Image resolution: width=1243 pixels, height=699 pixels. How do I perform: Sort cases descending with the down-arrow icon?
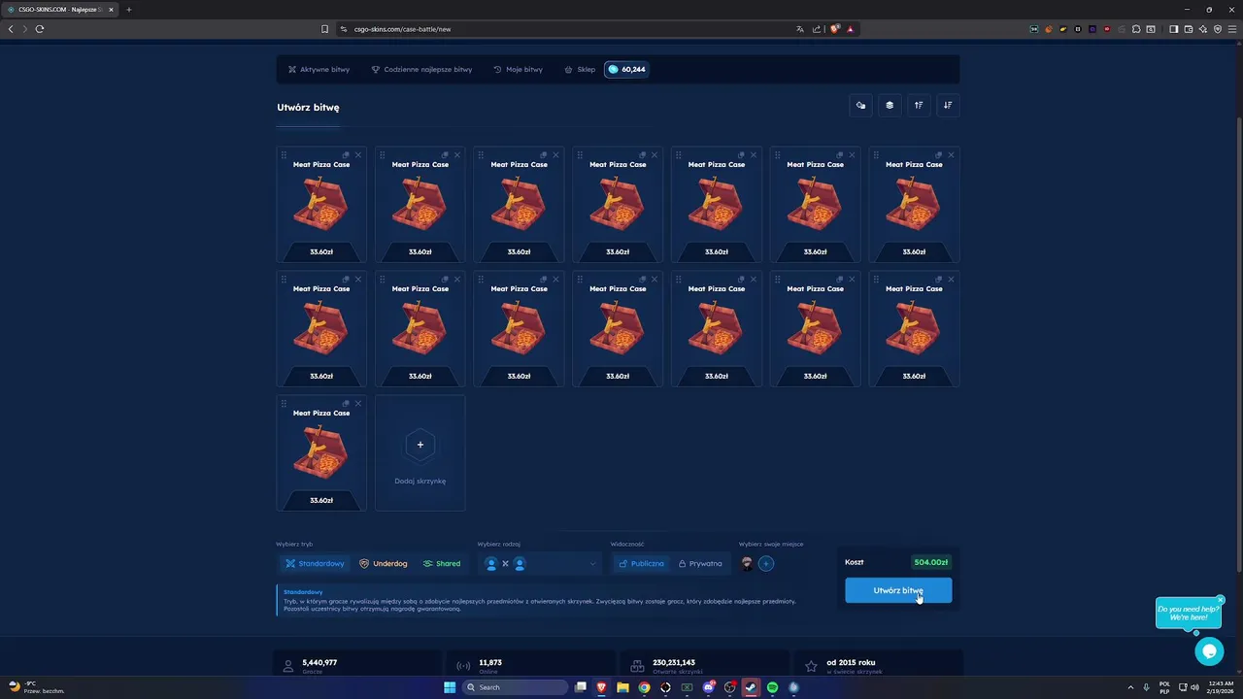[948, 105]
